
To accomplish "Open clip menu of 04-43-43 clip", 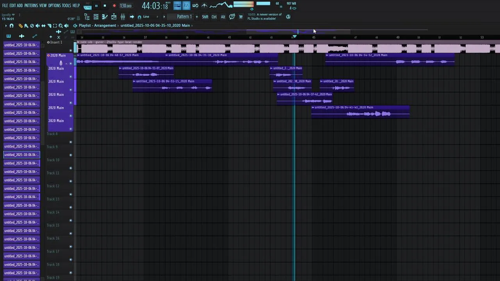I will (x=313, y=107).
